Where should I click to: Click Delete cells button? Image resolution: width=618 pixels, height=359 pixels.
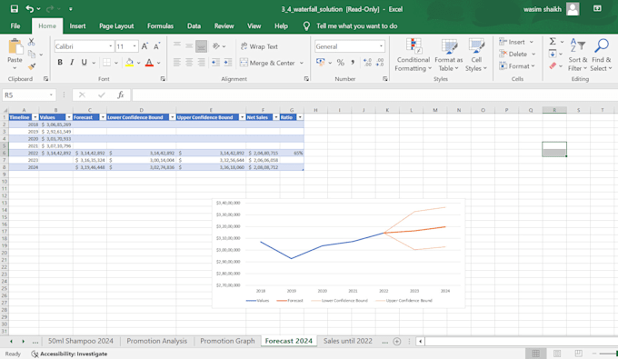(x=513, y=54)
